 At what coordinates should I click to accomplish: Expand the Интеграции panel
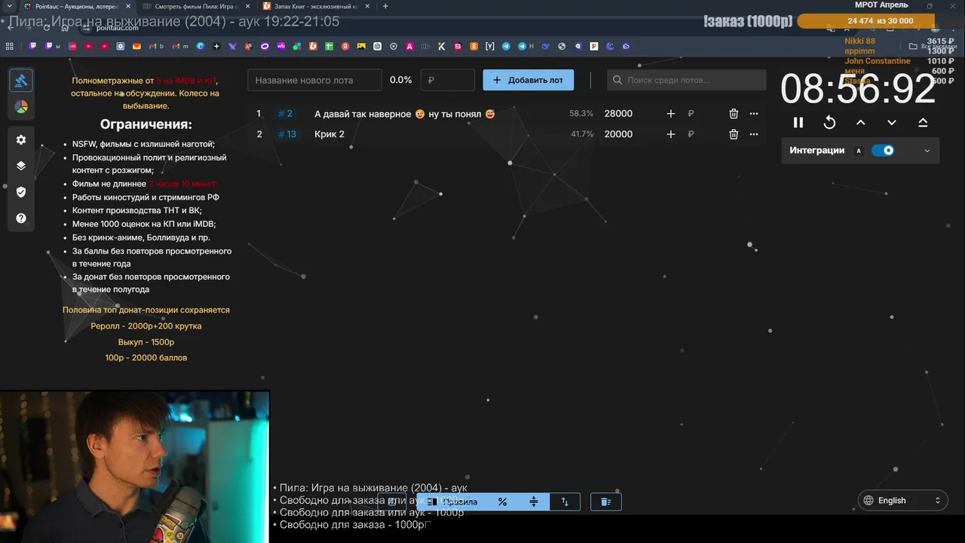(927, 151)
